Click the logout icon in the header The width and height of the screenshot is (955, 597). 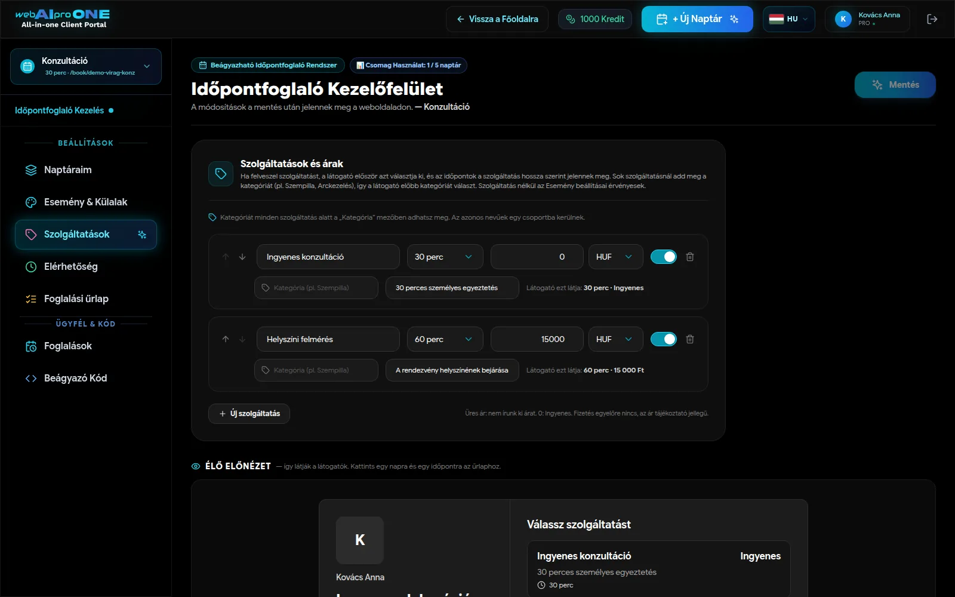[x=932, y=19]
